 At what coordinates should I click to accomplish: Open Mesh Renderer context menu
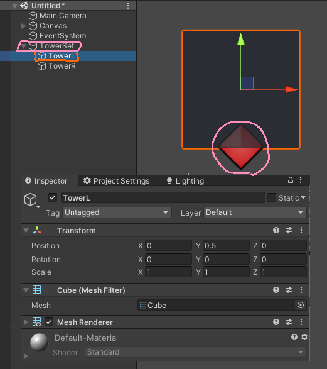tap(301, 322)
